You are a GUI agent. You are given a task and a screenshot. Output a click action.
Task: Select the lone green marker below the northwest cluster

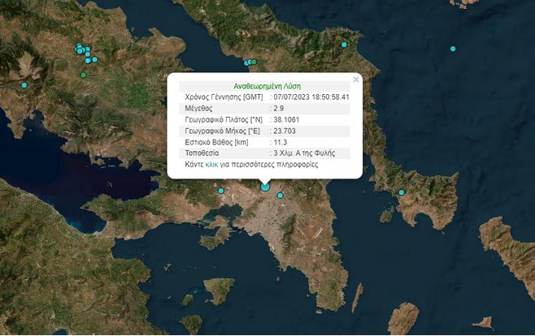point(83,75)
